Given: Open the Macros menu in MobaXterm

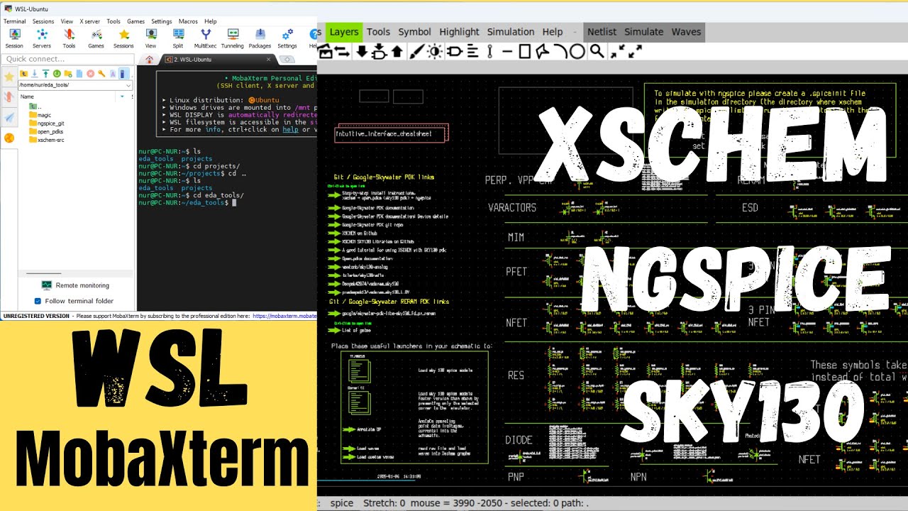Looking at the screenshot, I should 188,21.
